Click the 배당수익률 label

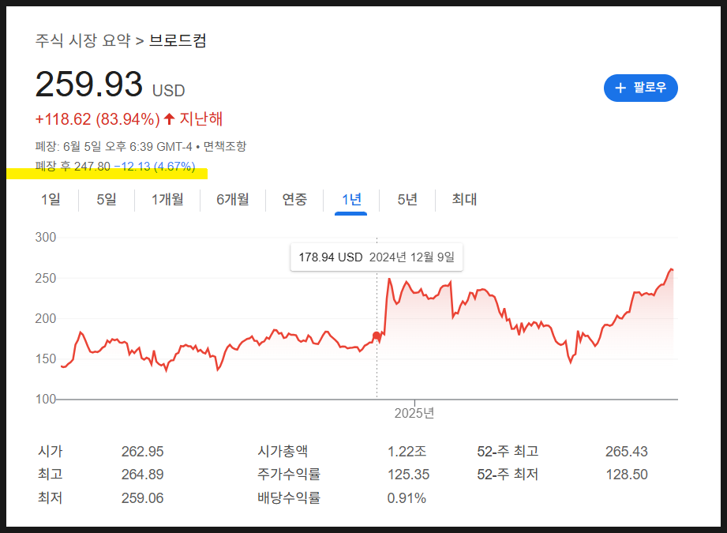click(289, 497)
